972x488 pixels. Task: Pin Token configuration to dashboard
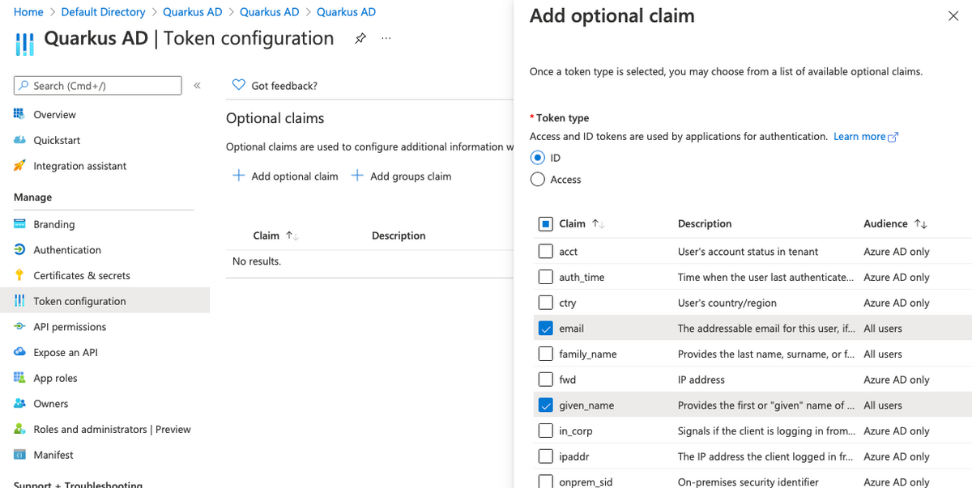pos(360,38)
